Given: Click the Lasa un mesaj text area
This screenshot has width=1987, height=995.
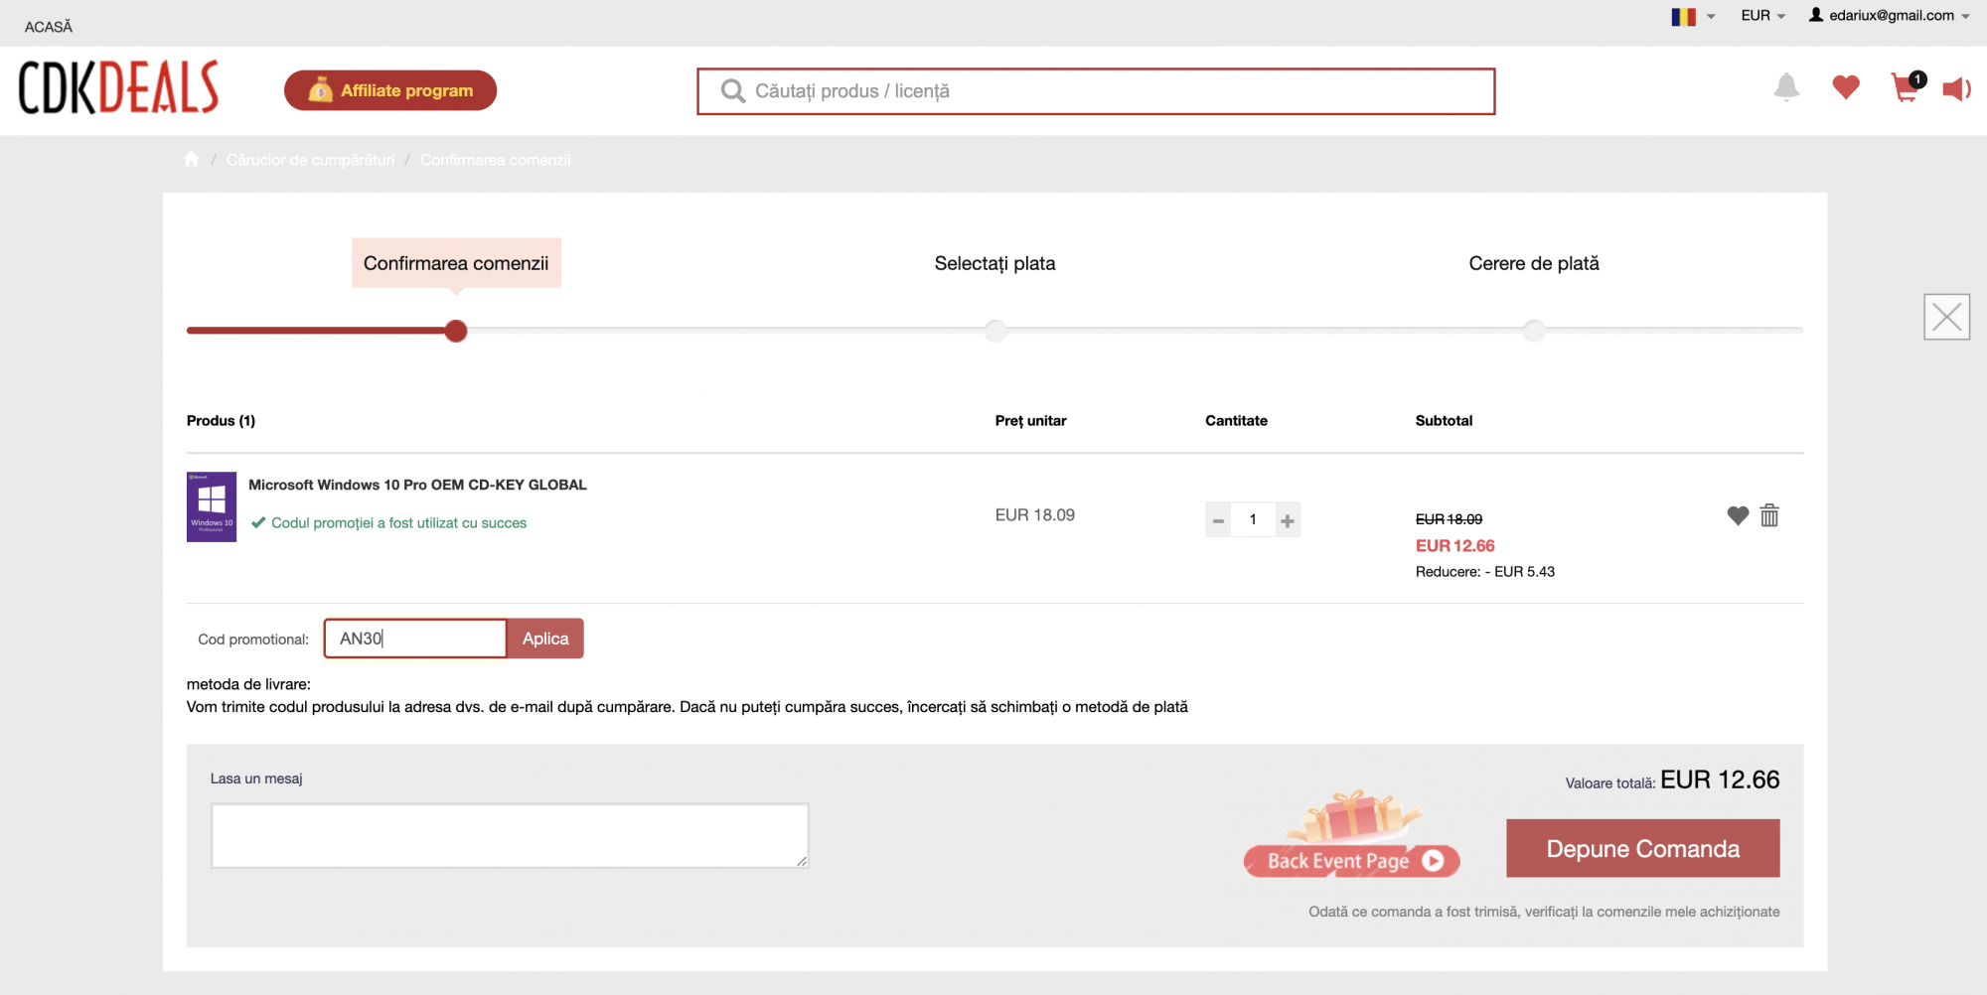Looking at the screenshot, I should (510, 836).
